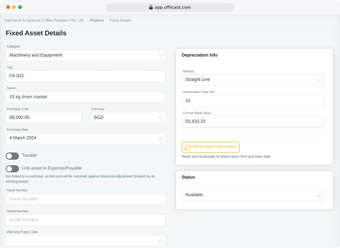Open the Fixed Assets breadcrumb
Image resolution: width=340 pixels, height=248 pixels.
coord(120,20)
